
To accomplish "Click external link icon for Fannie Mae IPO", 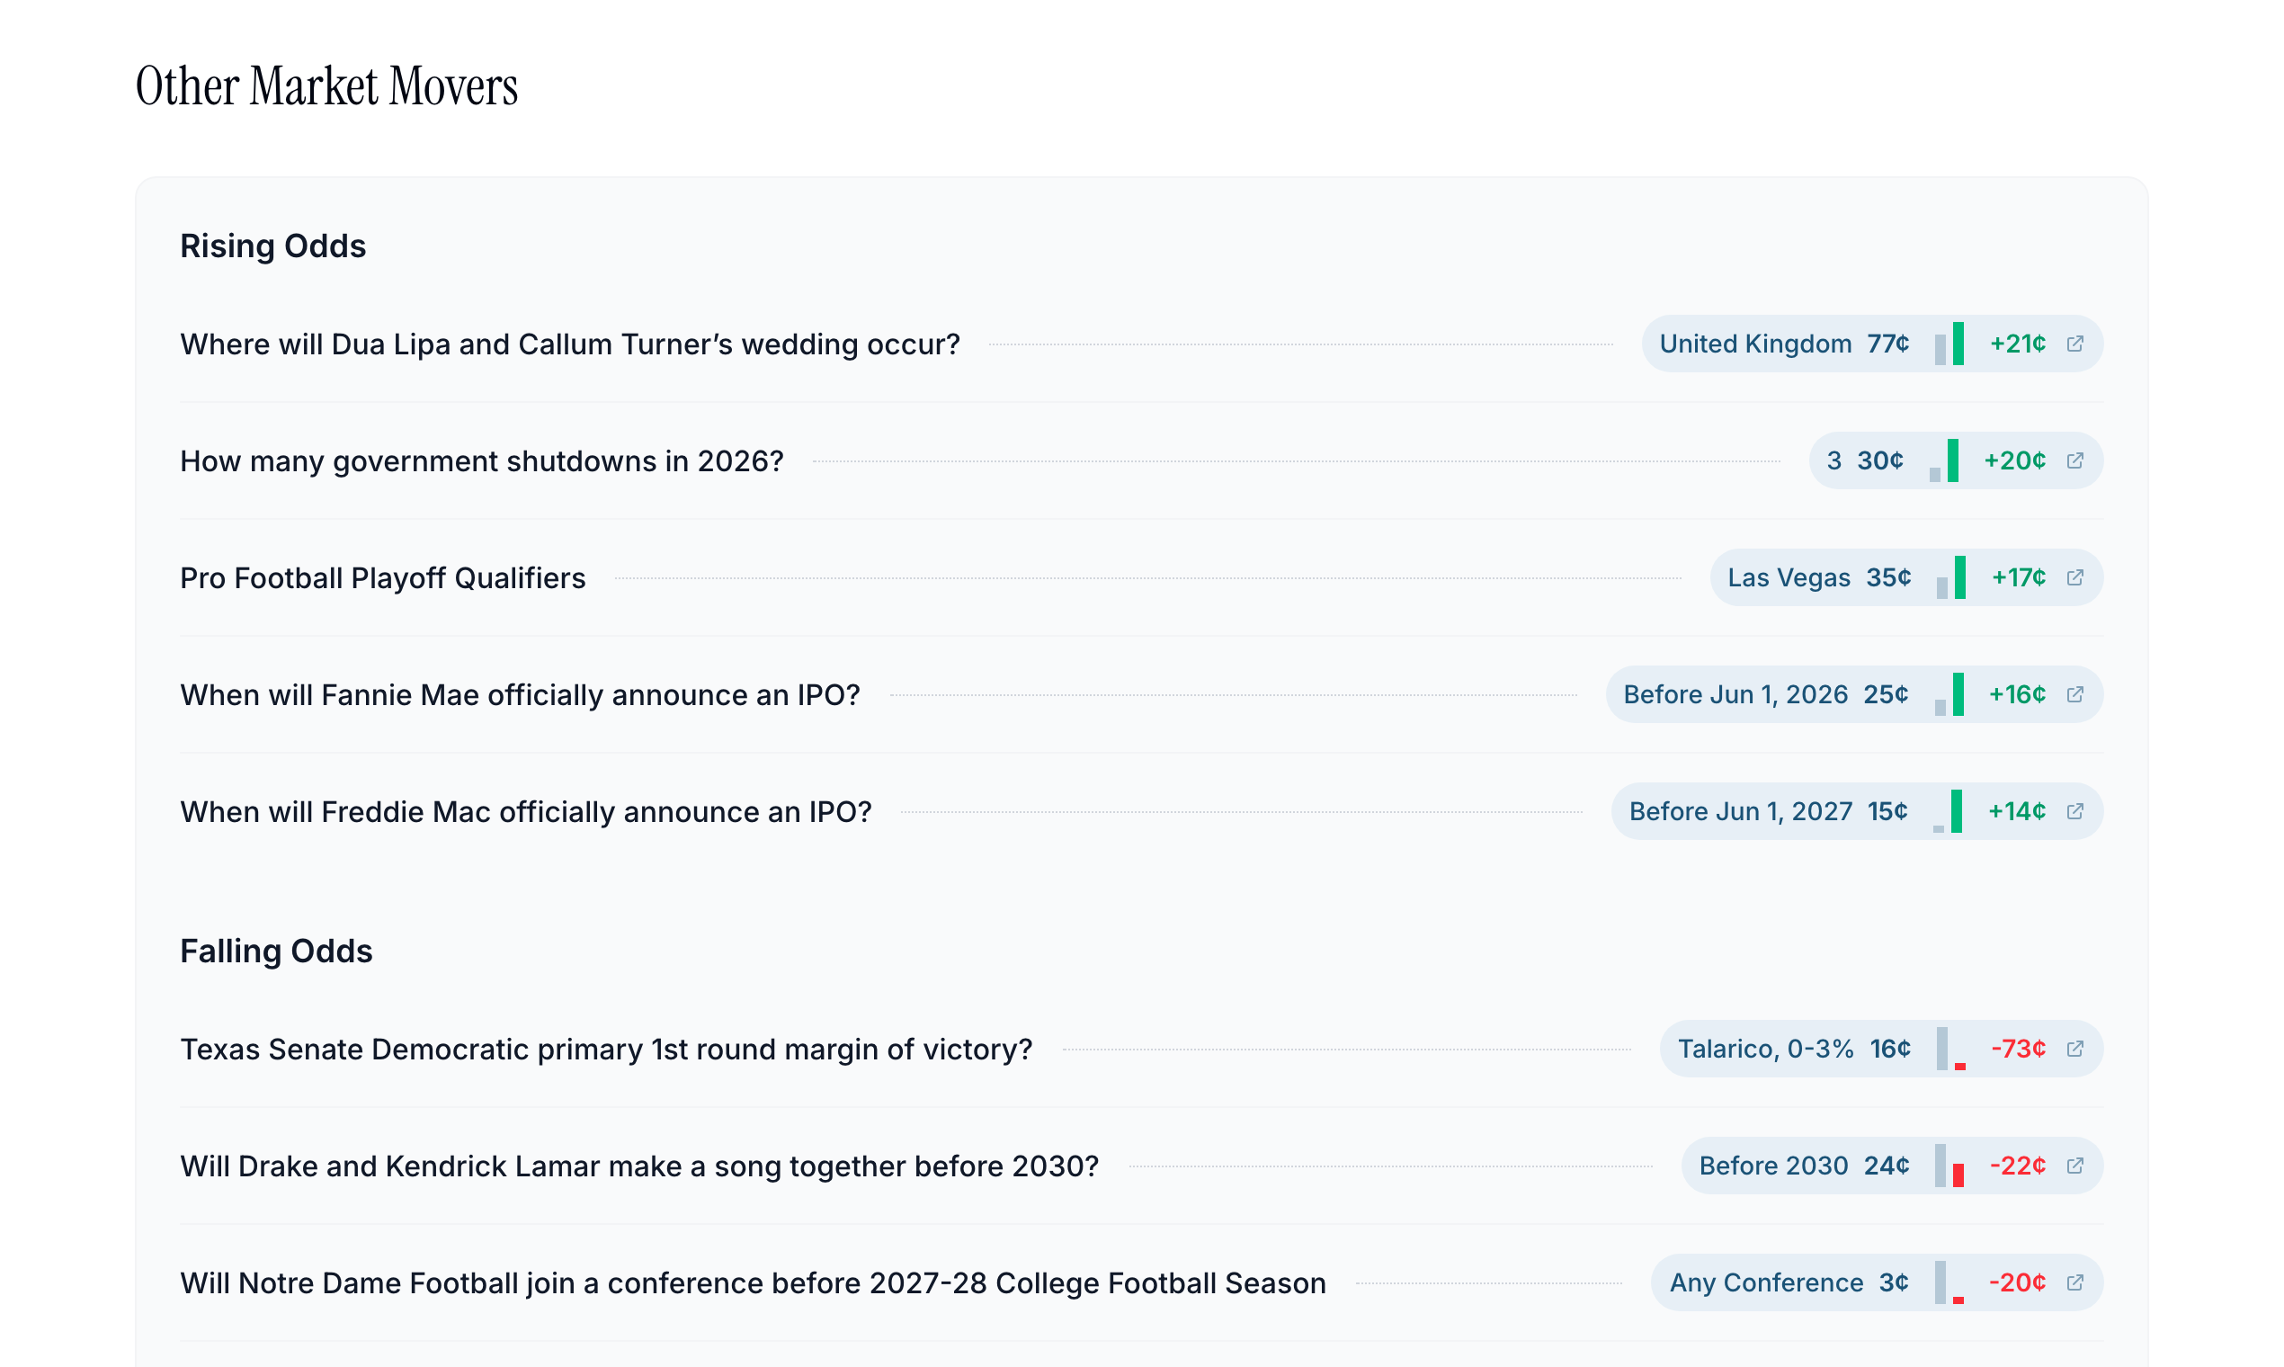I will (2074, 694).
